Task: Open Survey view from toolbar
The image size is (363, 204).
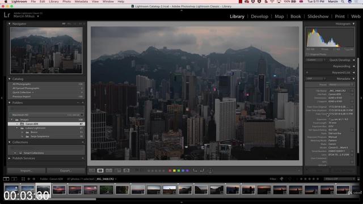Action: point(117,171)
